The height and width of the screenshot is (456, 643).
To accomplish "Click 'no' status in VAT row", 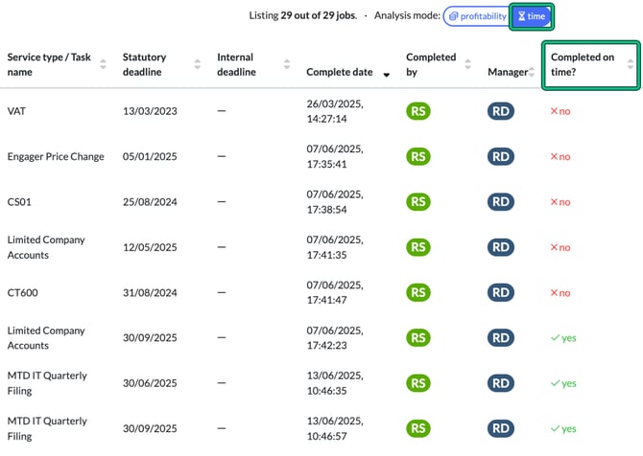I will click(x=560, y=111).
